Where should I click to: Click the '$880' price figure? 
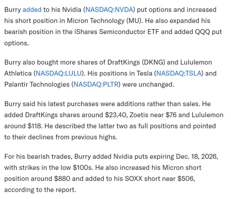tap(62, 179)
